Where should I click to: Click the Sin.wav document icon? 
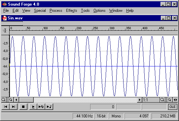tap(4, 18)
